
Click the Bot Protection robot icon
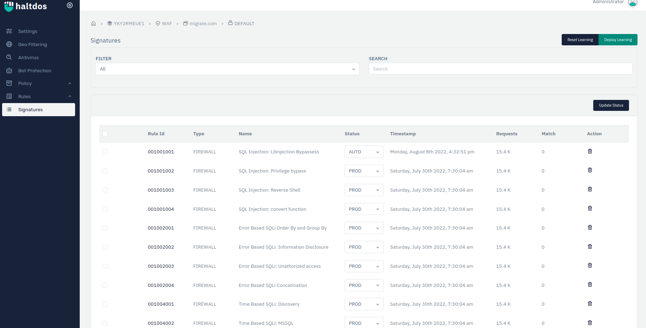coord(9,70)
